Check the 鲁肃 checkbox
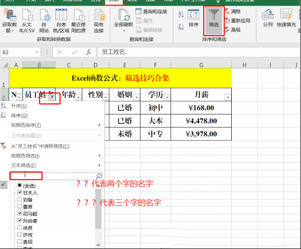This screenshot has width=301, height=249. point(20,206)
